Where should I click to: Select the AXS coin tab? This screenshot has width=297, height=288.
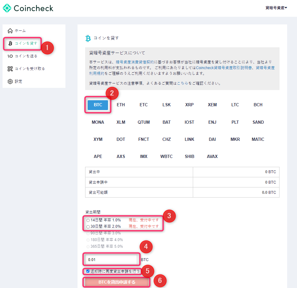coord(121,157)
